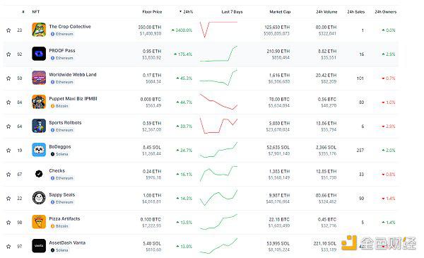Open Sappy Seals panda-style avatar
The image size is (424, 258).
[39, 198]
